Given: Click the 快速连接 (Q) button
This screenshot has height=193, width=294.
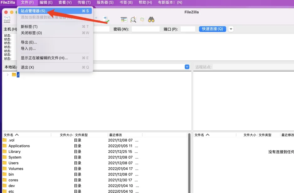Looking at the screenshot, I should pyautogui.click(x=212, y=29).
